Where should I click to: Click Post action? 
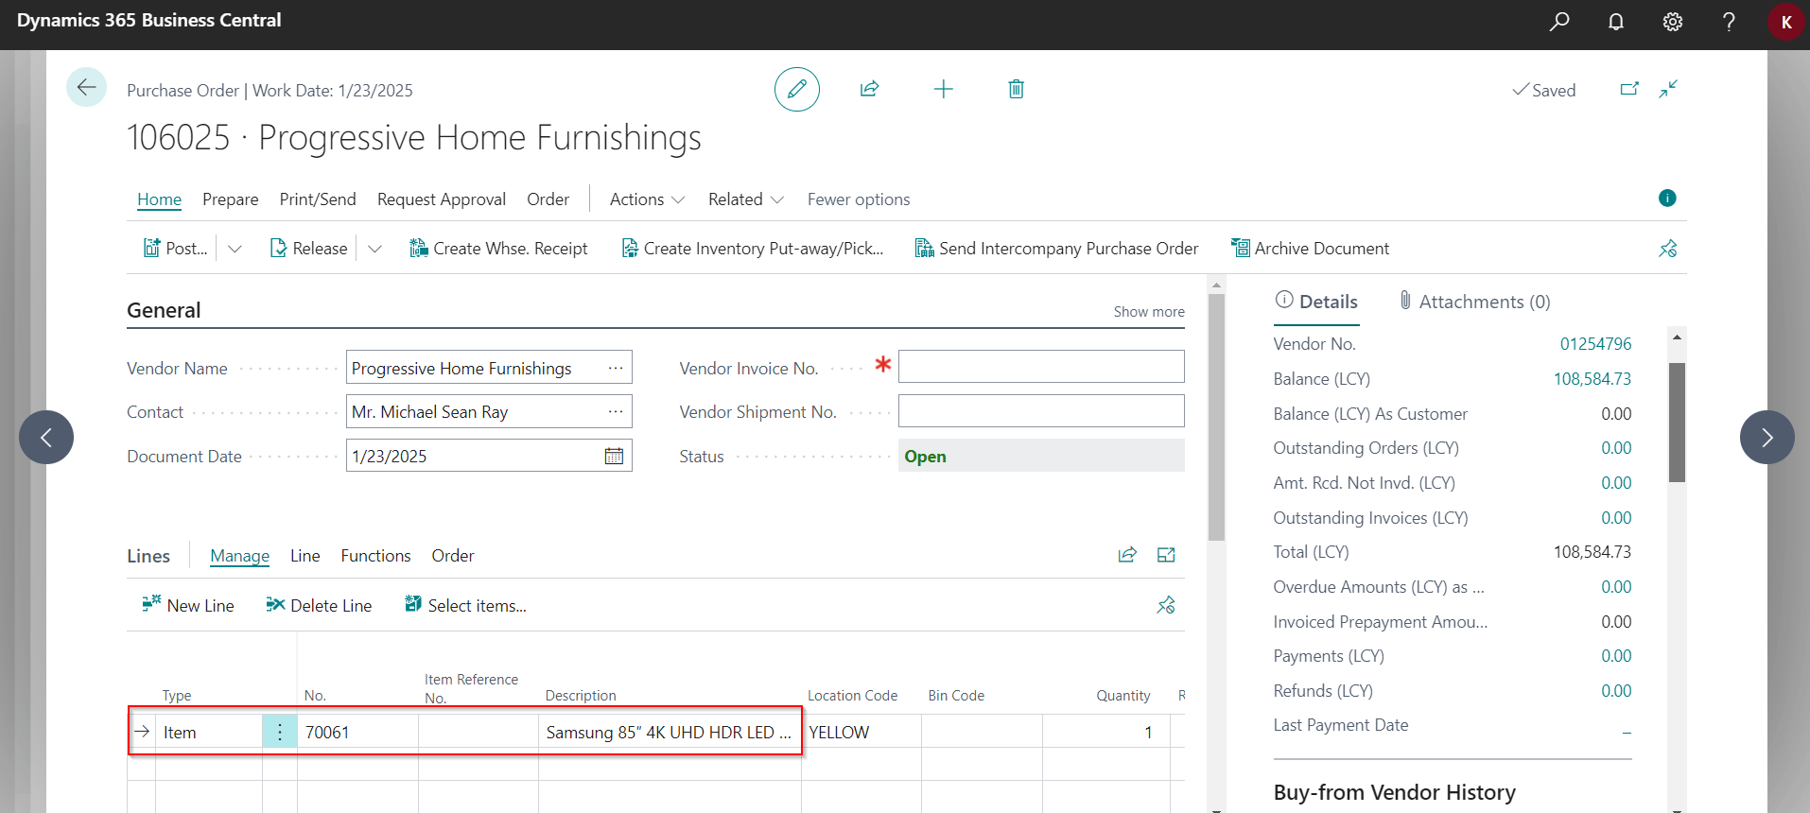(x=176, y=249)
